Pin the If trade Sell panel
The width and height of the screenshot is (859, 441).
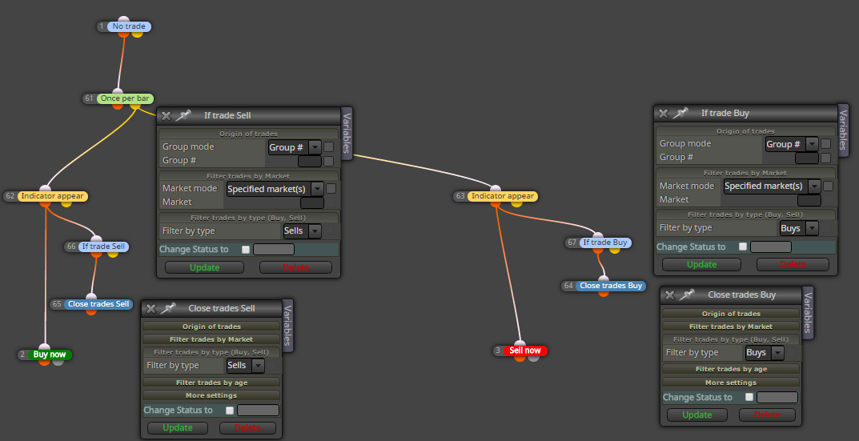pos(183,115)
